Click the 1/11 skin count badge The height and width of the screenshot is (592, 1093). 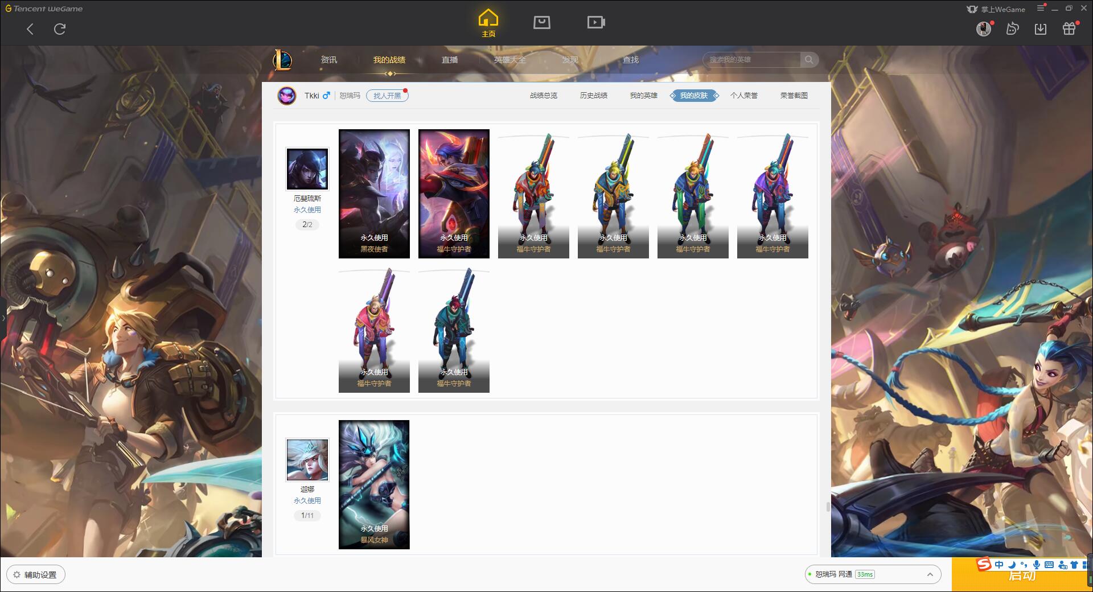[307, 516]
